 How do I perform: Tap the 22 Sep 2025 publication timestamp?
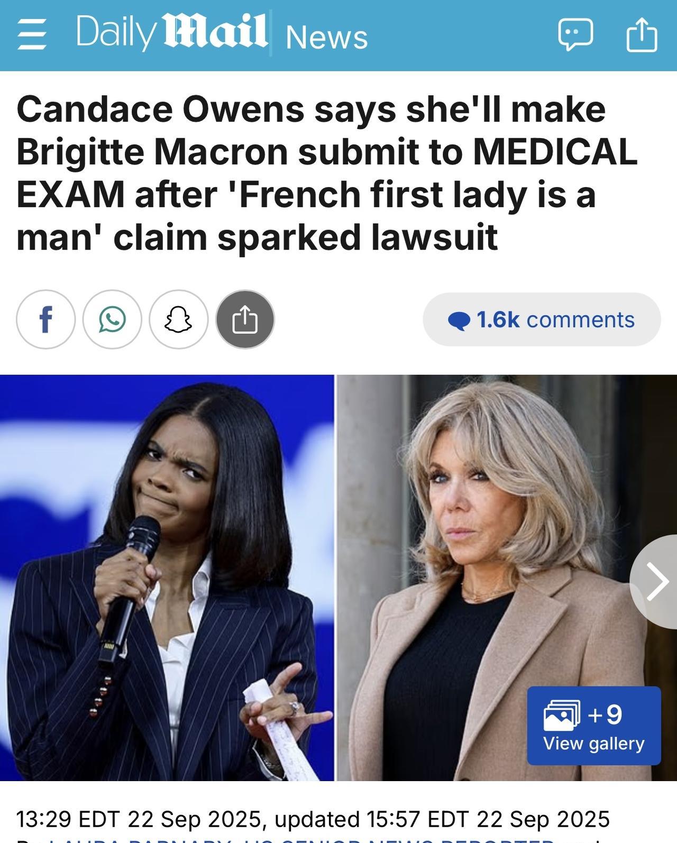click(x=139, y=819)
